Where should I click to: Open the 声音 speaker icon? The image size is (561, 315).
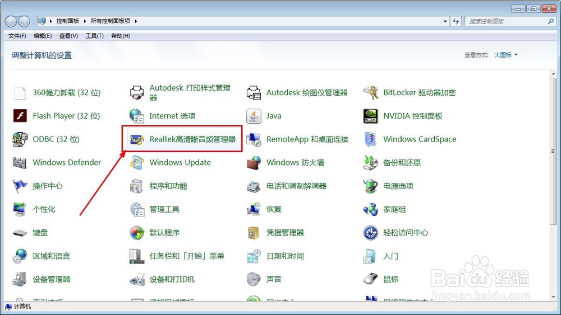254,279
